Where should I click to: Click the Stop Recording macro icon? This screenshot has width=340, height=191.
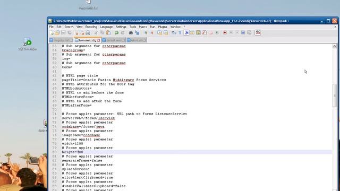pos(231,33)
